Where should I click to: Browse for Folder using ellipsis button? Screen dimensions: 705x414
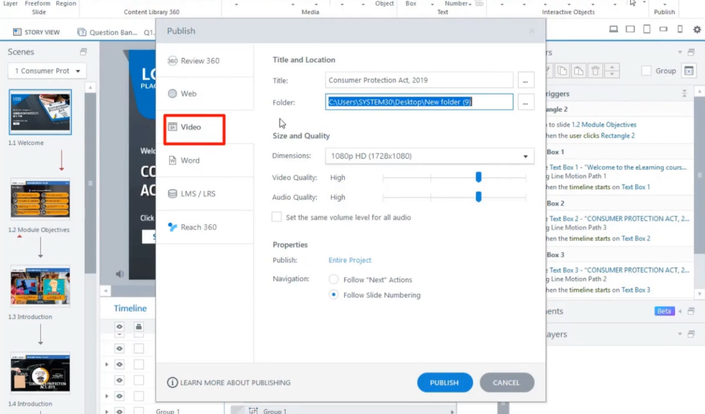[x=526, y=102]
